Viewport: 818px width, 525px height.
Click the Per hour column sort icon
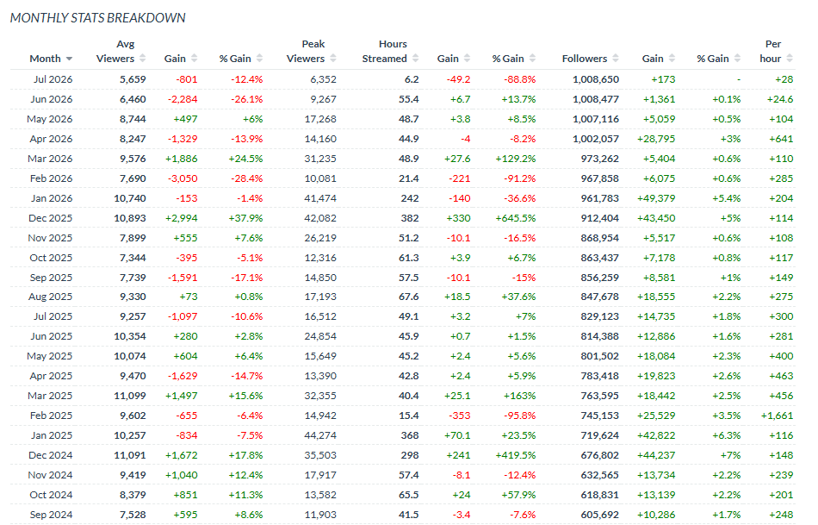(x=790, y=59)
